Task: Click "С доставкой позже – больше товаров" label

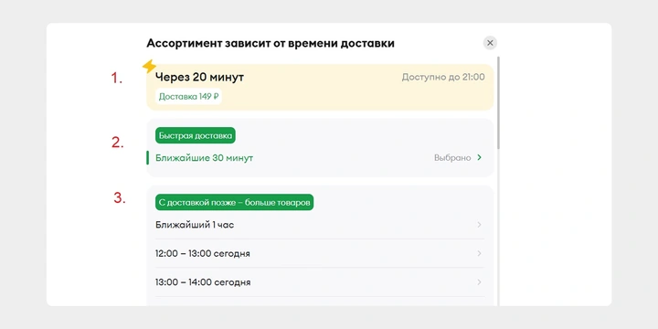Action: (234, 202)
